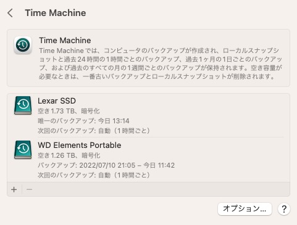Click the Time Machine page title

pos(56,13)
